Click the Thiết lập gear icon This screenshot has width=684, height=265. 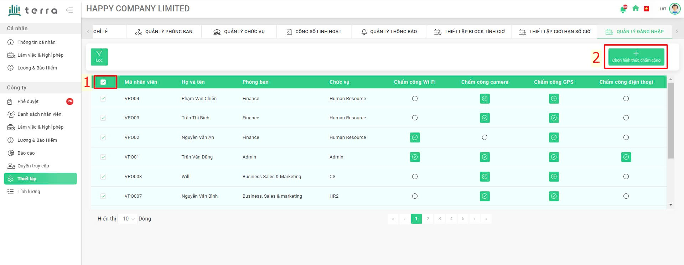click(11, 179)
